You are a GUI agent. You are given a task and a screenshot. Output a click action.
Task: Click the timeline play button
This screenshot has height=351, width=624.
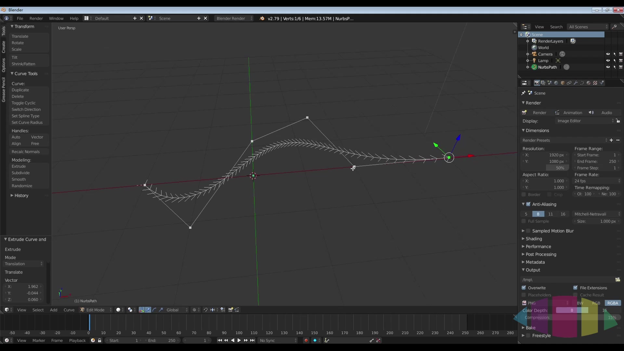(x=239, y=340)
